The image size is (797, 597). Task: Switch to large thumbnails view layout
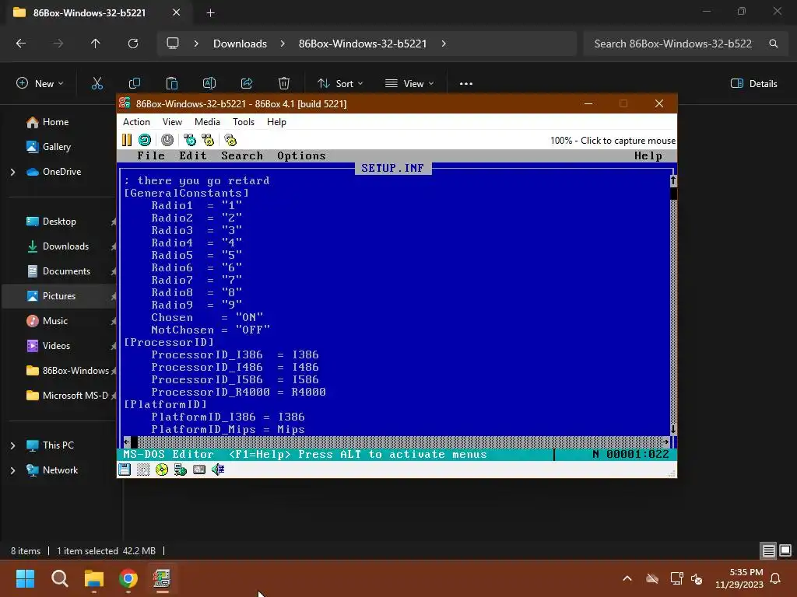pyautogui.click(x=785, y=551)
